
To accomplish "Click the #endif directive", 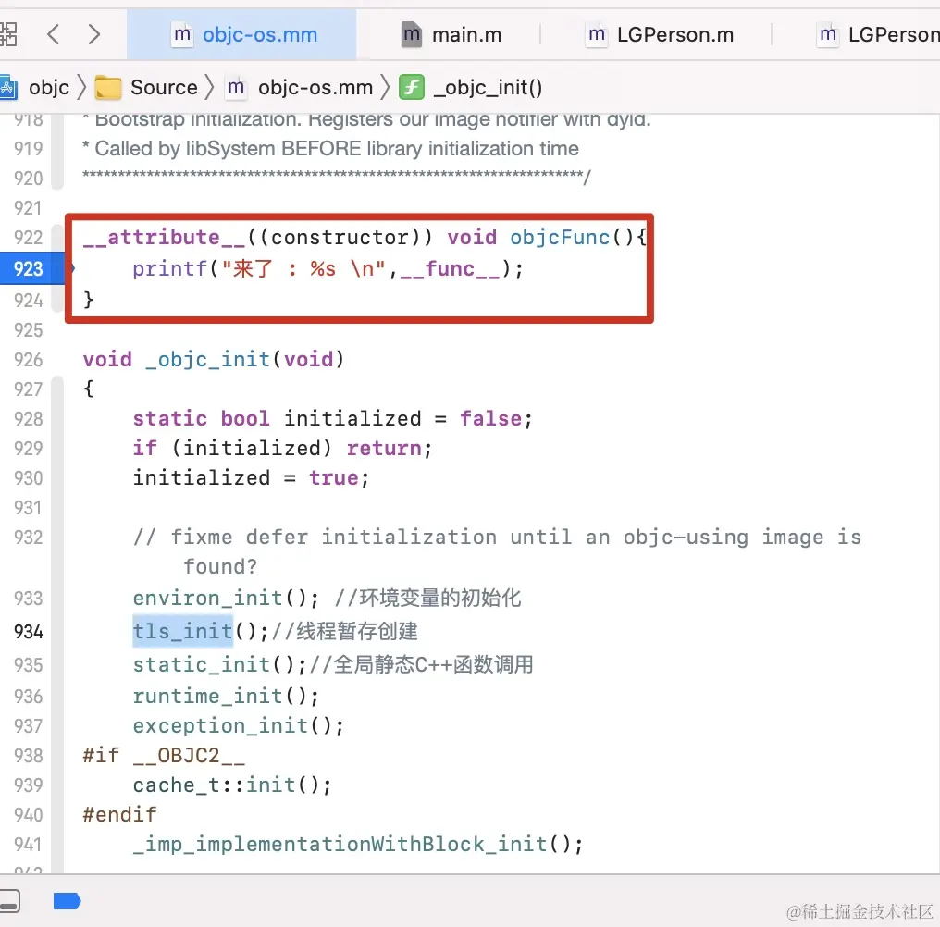I will 120,815.
